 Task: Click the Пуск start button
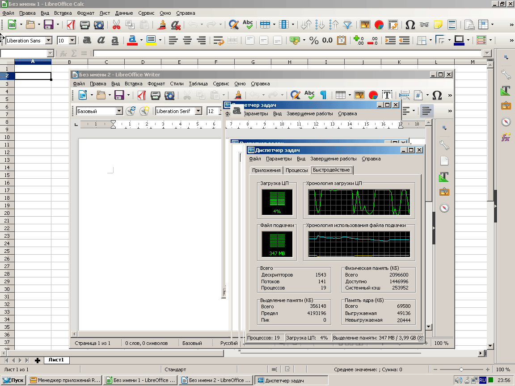tap(13, 381)
